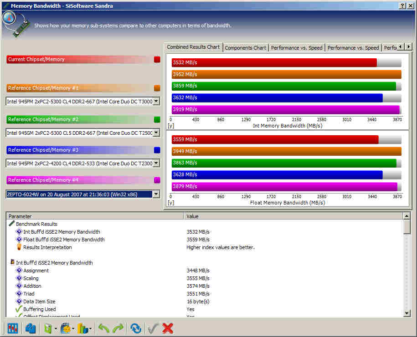The image size is (417, 337).
Task: Toggle the orange Reference #1 color square
Action: (x=157, y=88)
